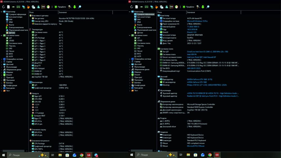Click green download arrow in right window toolbar
The width and height of the screenshot is (281, 158).
[x=203, y=7]
